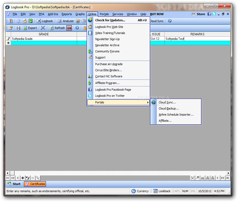This screenshot has height=202, width=238.
Task: Open the Window menu
Action: pyautogui.click(x=132, y=14)
